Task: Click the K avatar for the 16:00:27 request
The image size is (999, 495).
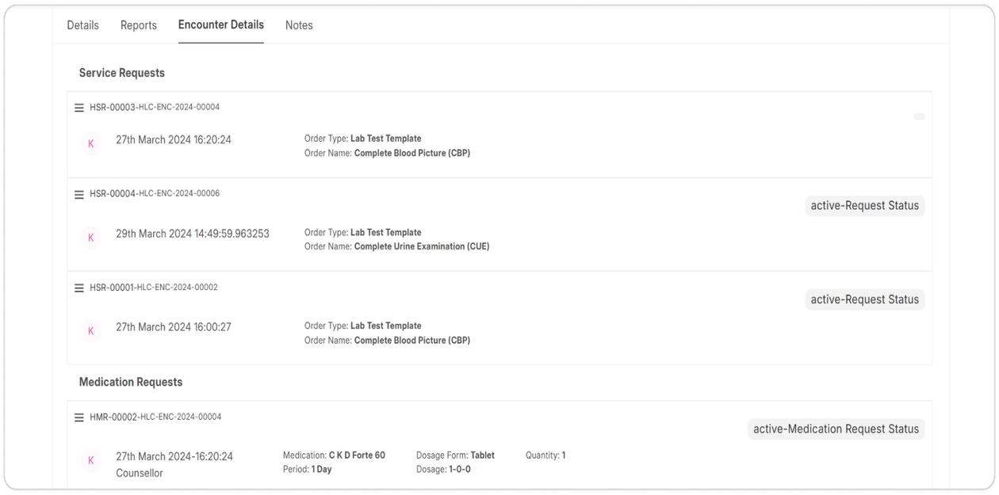Action: click(x=91, y=330)
